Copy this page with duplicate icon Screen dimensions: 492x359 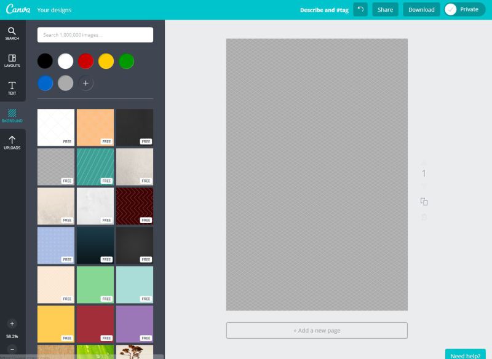pyautogui.click(x=424, y=202)
